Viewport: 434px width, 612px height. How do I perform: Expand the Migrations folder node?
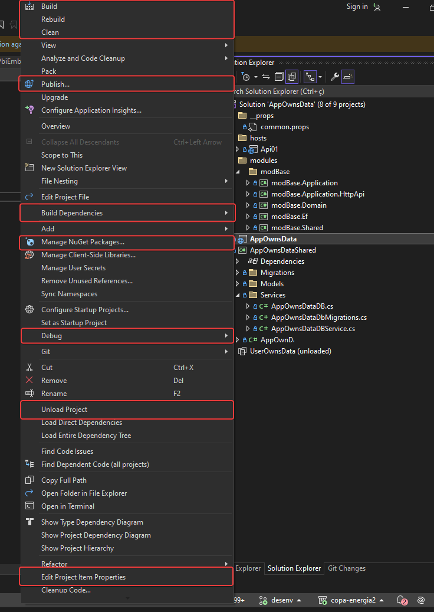(238, 273)
